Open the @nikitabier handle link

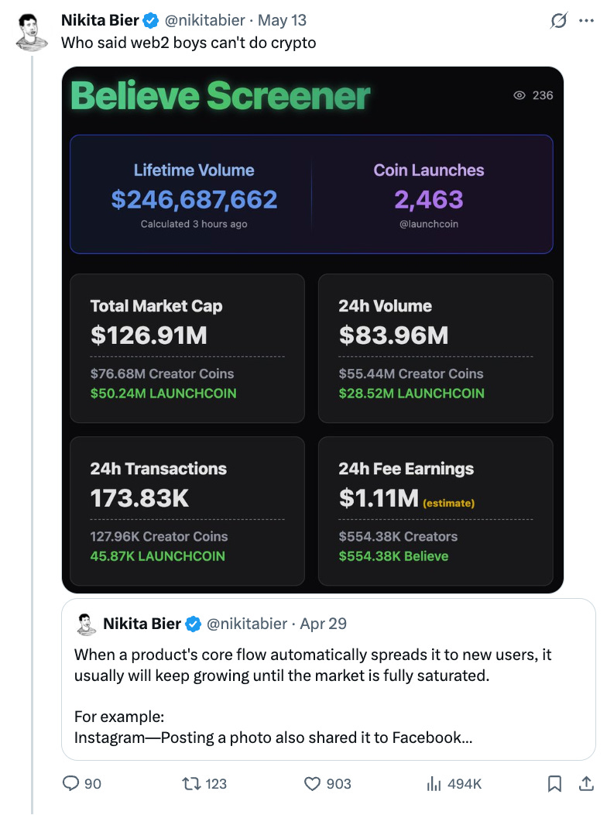[204, 20]
